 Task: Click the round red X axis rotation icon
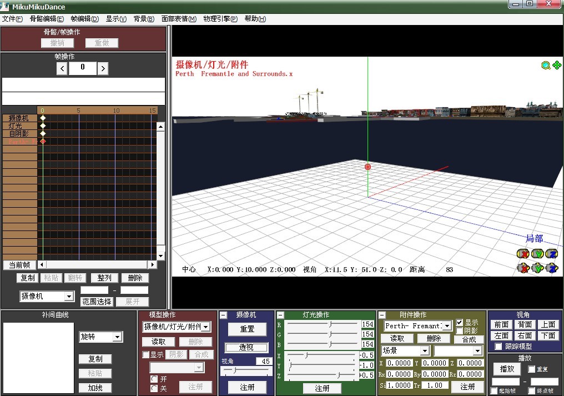tap(523, 254)
